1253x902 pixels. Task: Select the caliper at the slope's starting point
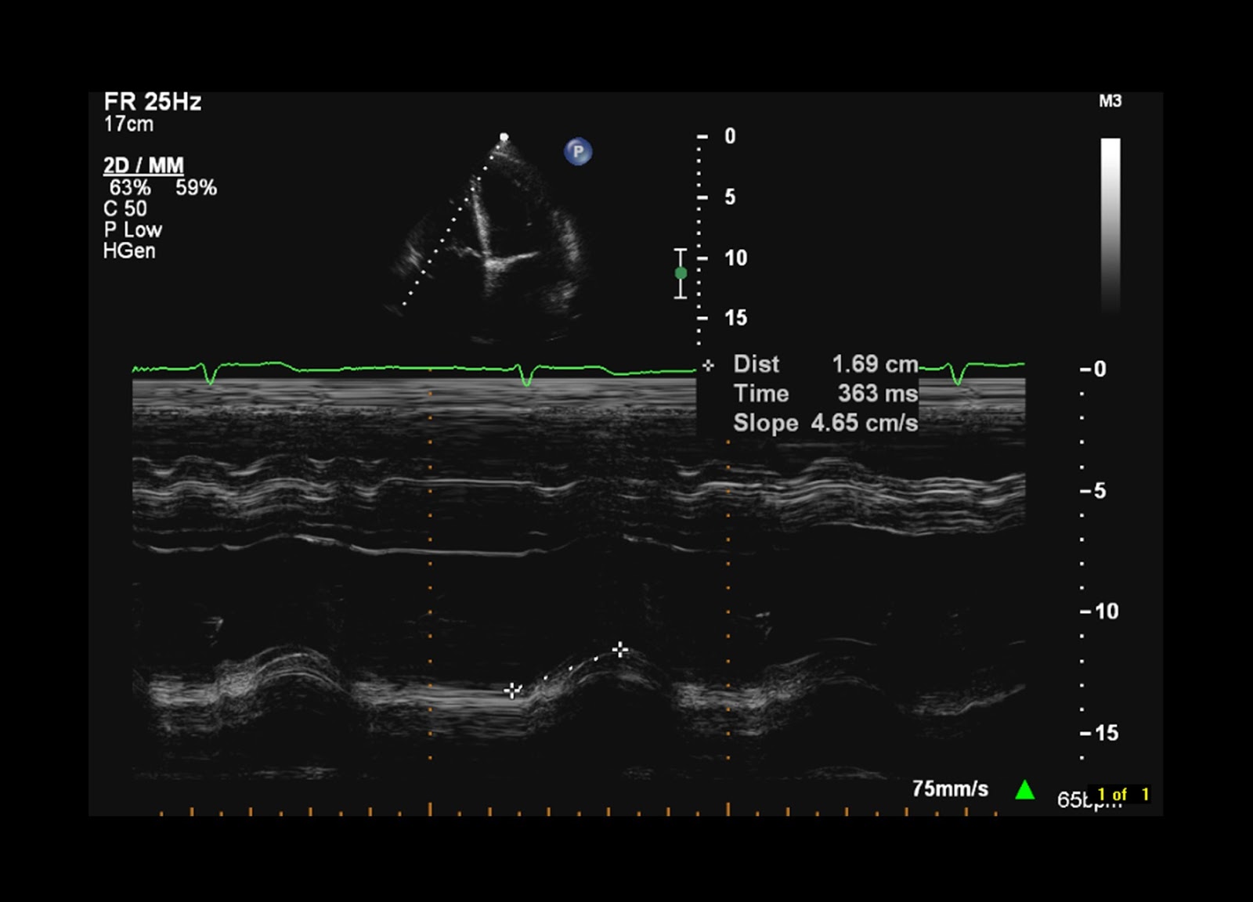pyautogui.click(x=512, y=691)
